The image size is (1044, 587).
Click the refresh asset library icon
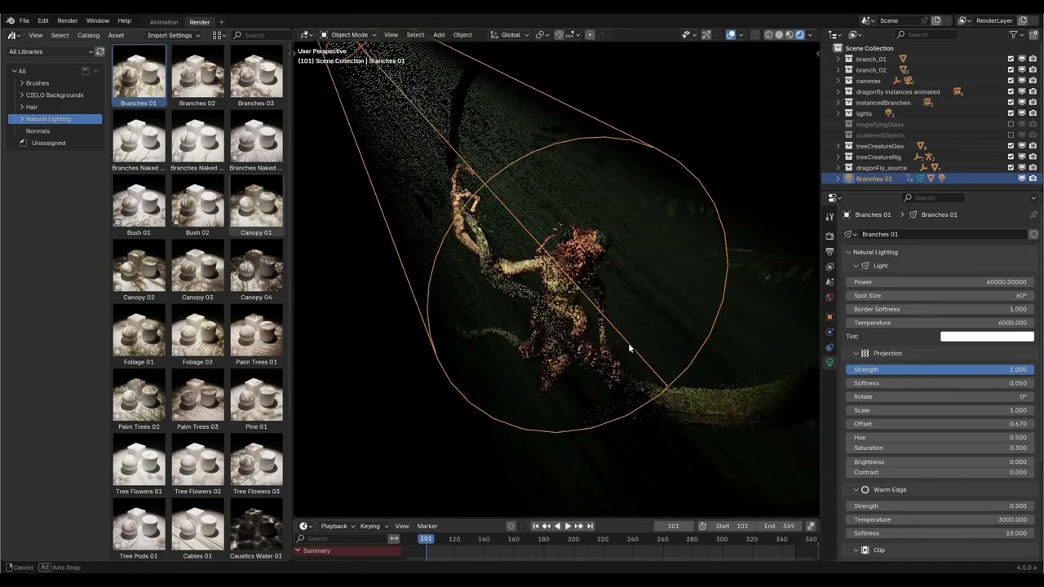[x=100, y=51]
